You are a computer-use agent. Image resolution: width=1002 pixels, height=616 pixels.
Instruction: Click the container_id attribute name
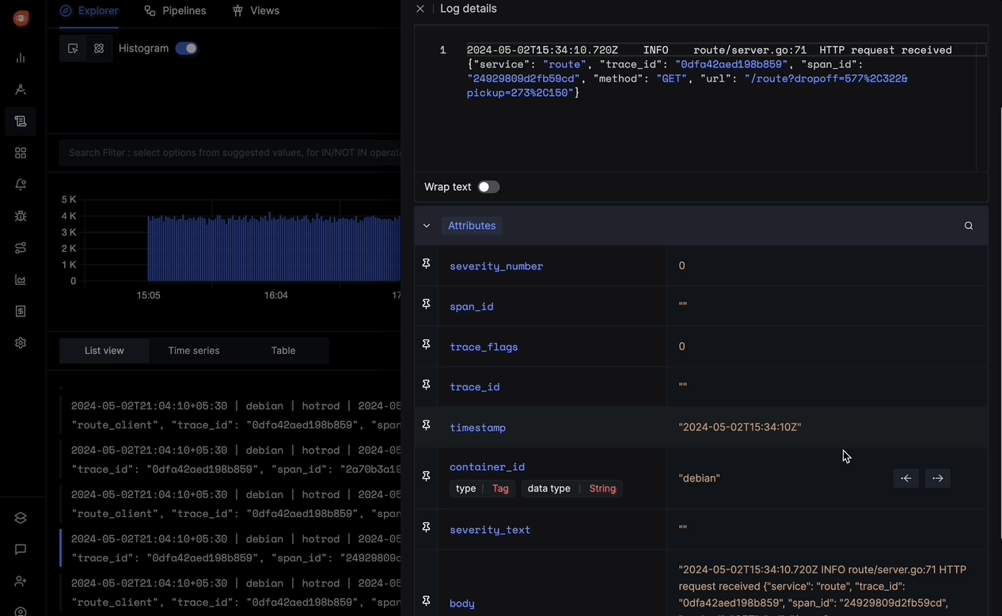(487, 467)
